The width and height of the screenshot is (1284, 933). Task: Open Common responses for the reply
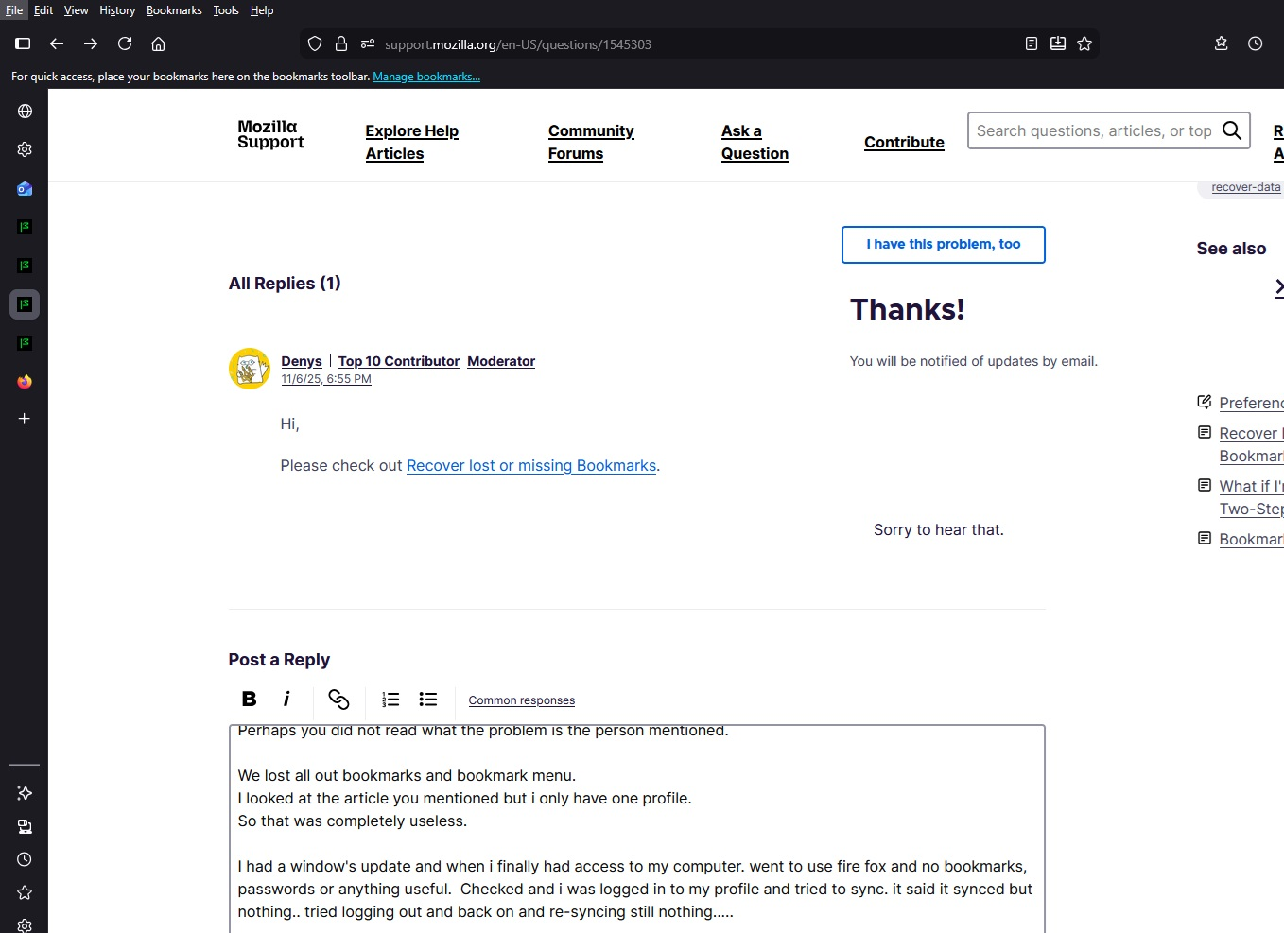tap(522, 700)
